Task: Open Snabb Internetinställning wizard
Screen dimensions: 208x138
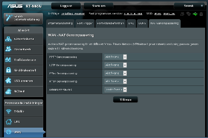Action: [x=23, y=18]
